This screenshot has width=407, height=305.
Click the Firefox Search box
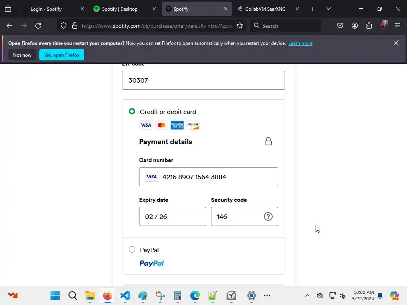(x=285, y=26)
